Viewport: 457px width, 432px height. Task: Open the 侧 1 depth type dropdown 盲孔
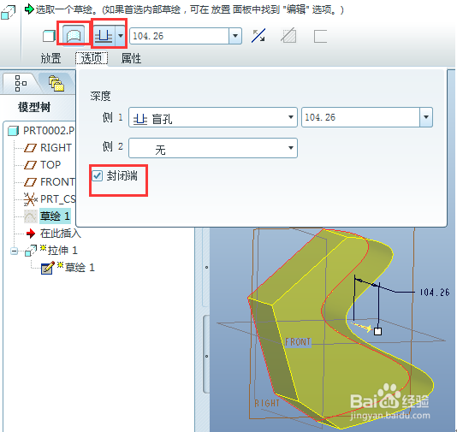[x=213, y=117]
